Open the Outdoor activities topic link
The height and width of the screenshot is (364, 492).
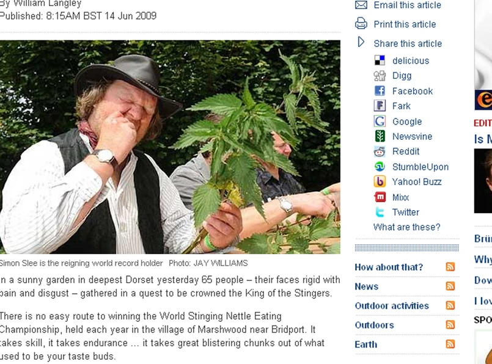click(392, 306)
